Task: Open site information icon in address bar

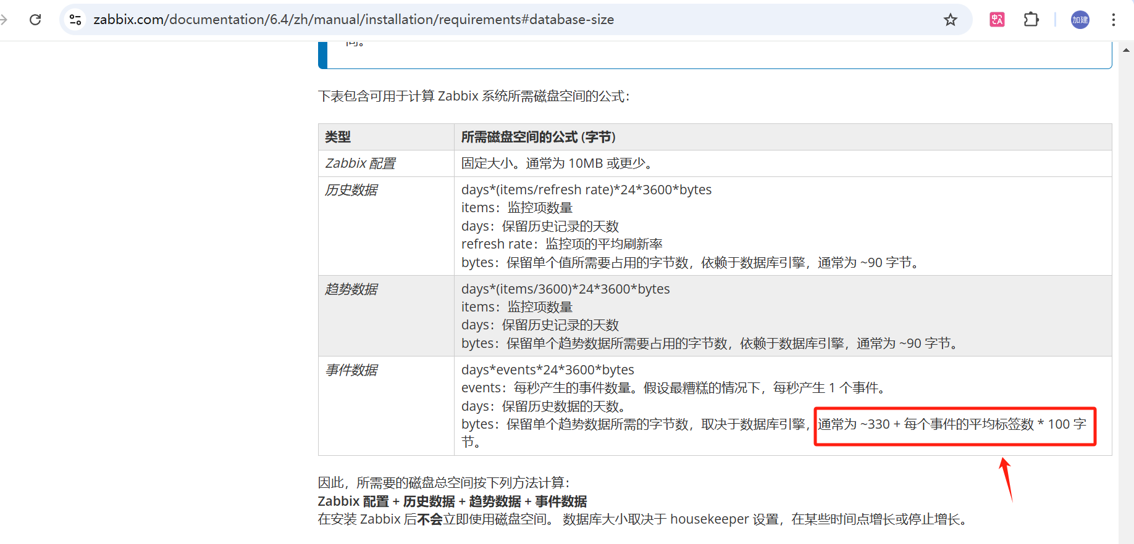Action: pos(75,20)
